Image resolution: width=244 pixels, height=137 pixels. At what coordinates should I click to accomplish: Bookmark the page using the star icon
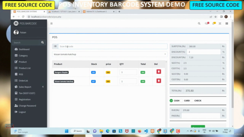(215, 17)
